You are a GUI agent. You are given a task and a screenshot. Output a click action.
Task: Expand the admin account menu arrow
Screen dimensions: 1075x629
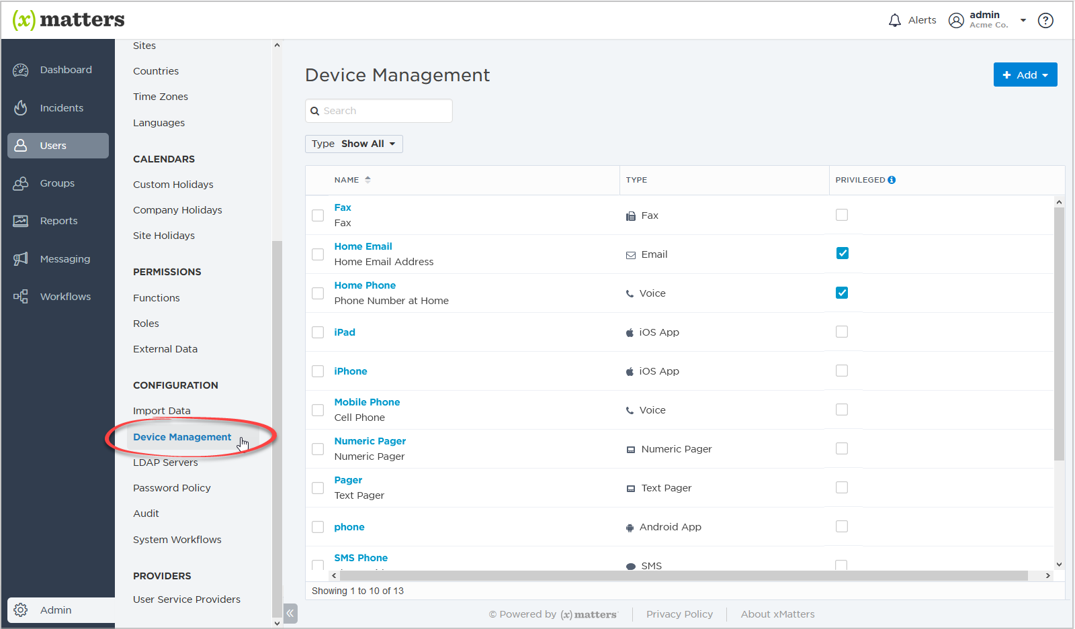point(1023,20)
